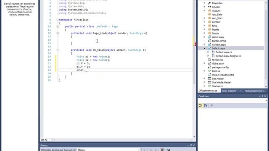The width and height of the screenshot is (269, 151).
Task: Click the Page_Load method name in code
Action: 99,33
